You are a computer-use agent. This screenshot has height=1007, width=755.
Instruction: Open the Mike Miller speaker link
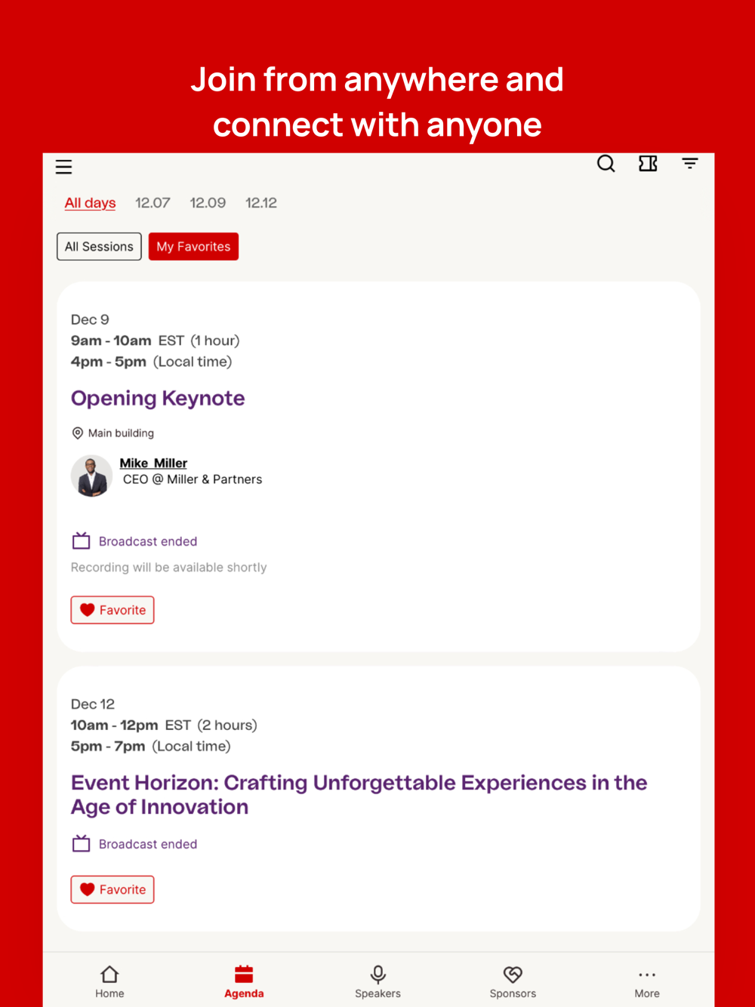153,463
